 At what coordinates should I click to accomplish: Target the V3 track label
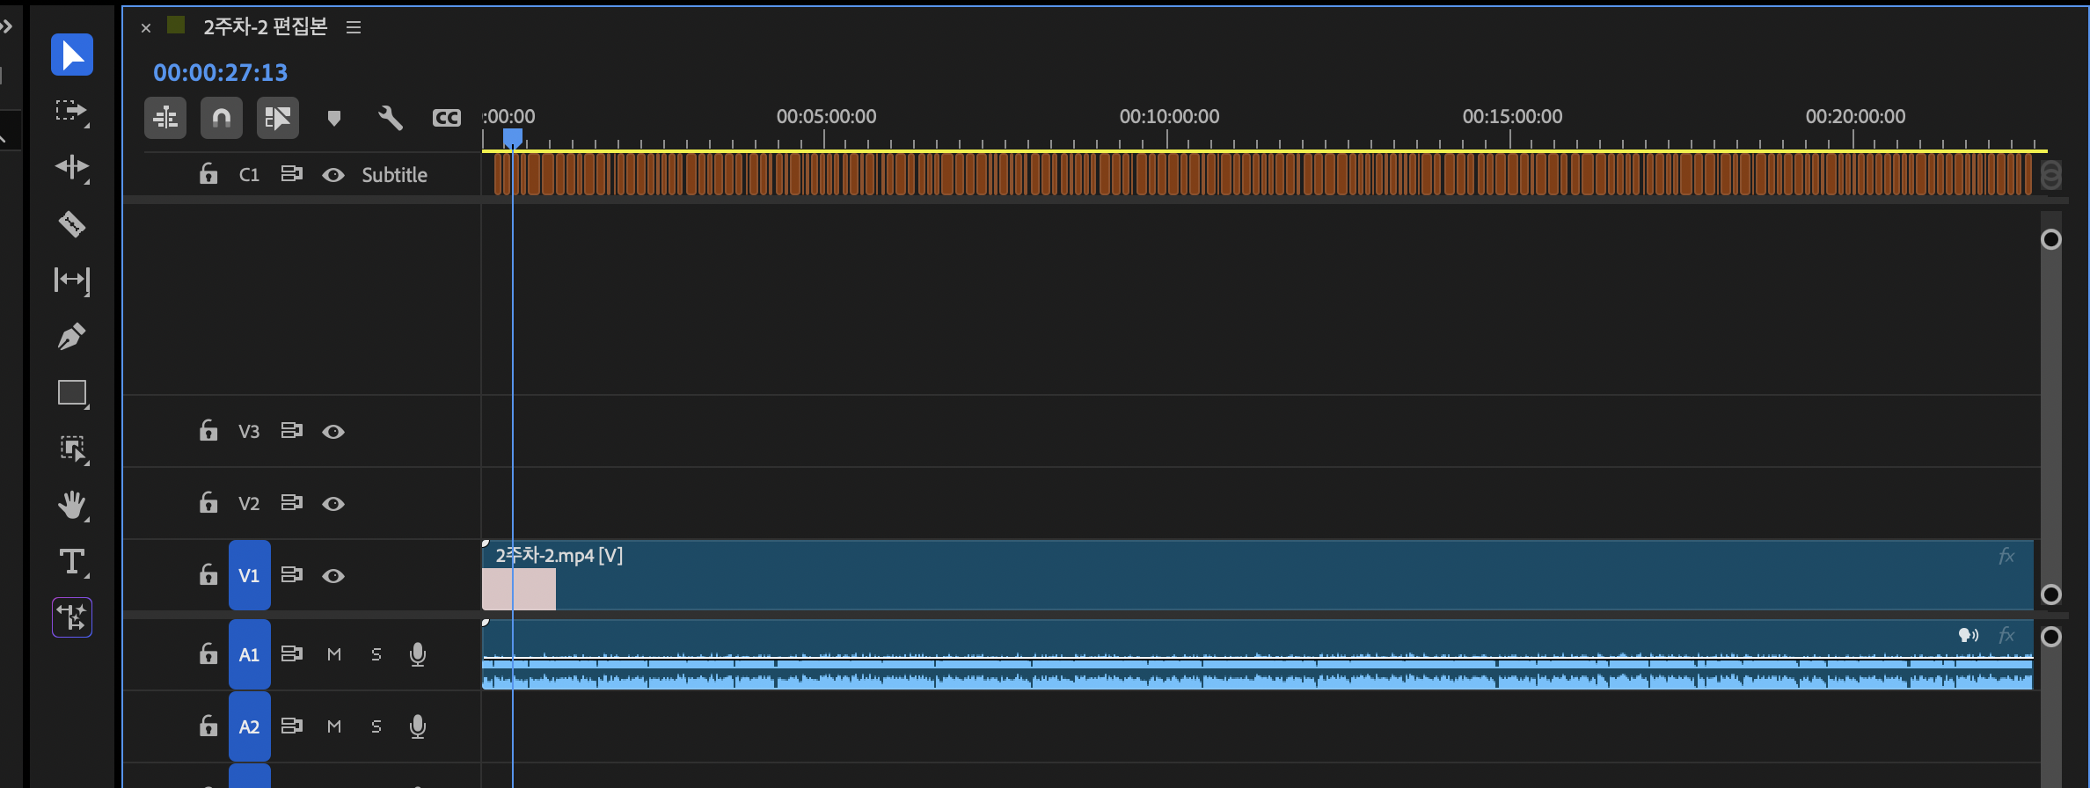[x=249, y=432]
